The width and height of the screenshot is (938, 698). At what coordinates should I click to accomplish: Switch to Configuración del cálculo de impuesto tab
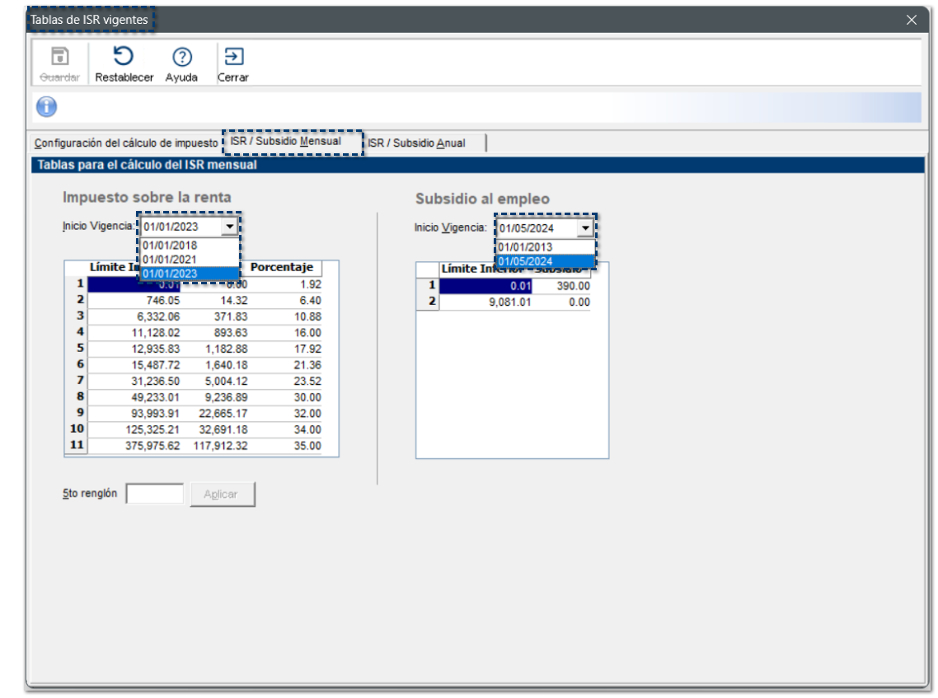click(126, 143)
